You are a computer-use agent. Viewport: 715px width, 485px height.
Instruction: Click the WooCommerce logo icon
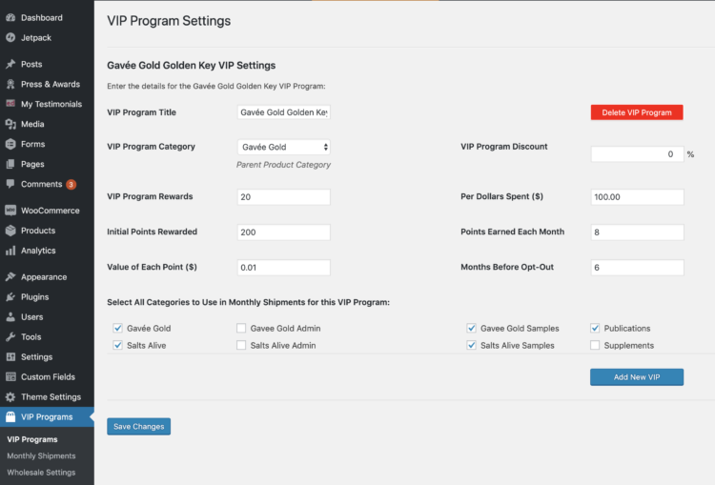pyautogui.click(x=10, y=211)
